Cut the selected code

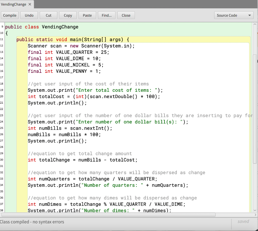pyautogui.click(x=48, y=15)
